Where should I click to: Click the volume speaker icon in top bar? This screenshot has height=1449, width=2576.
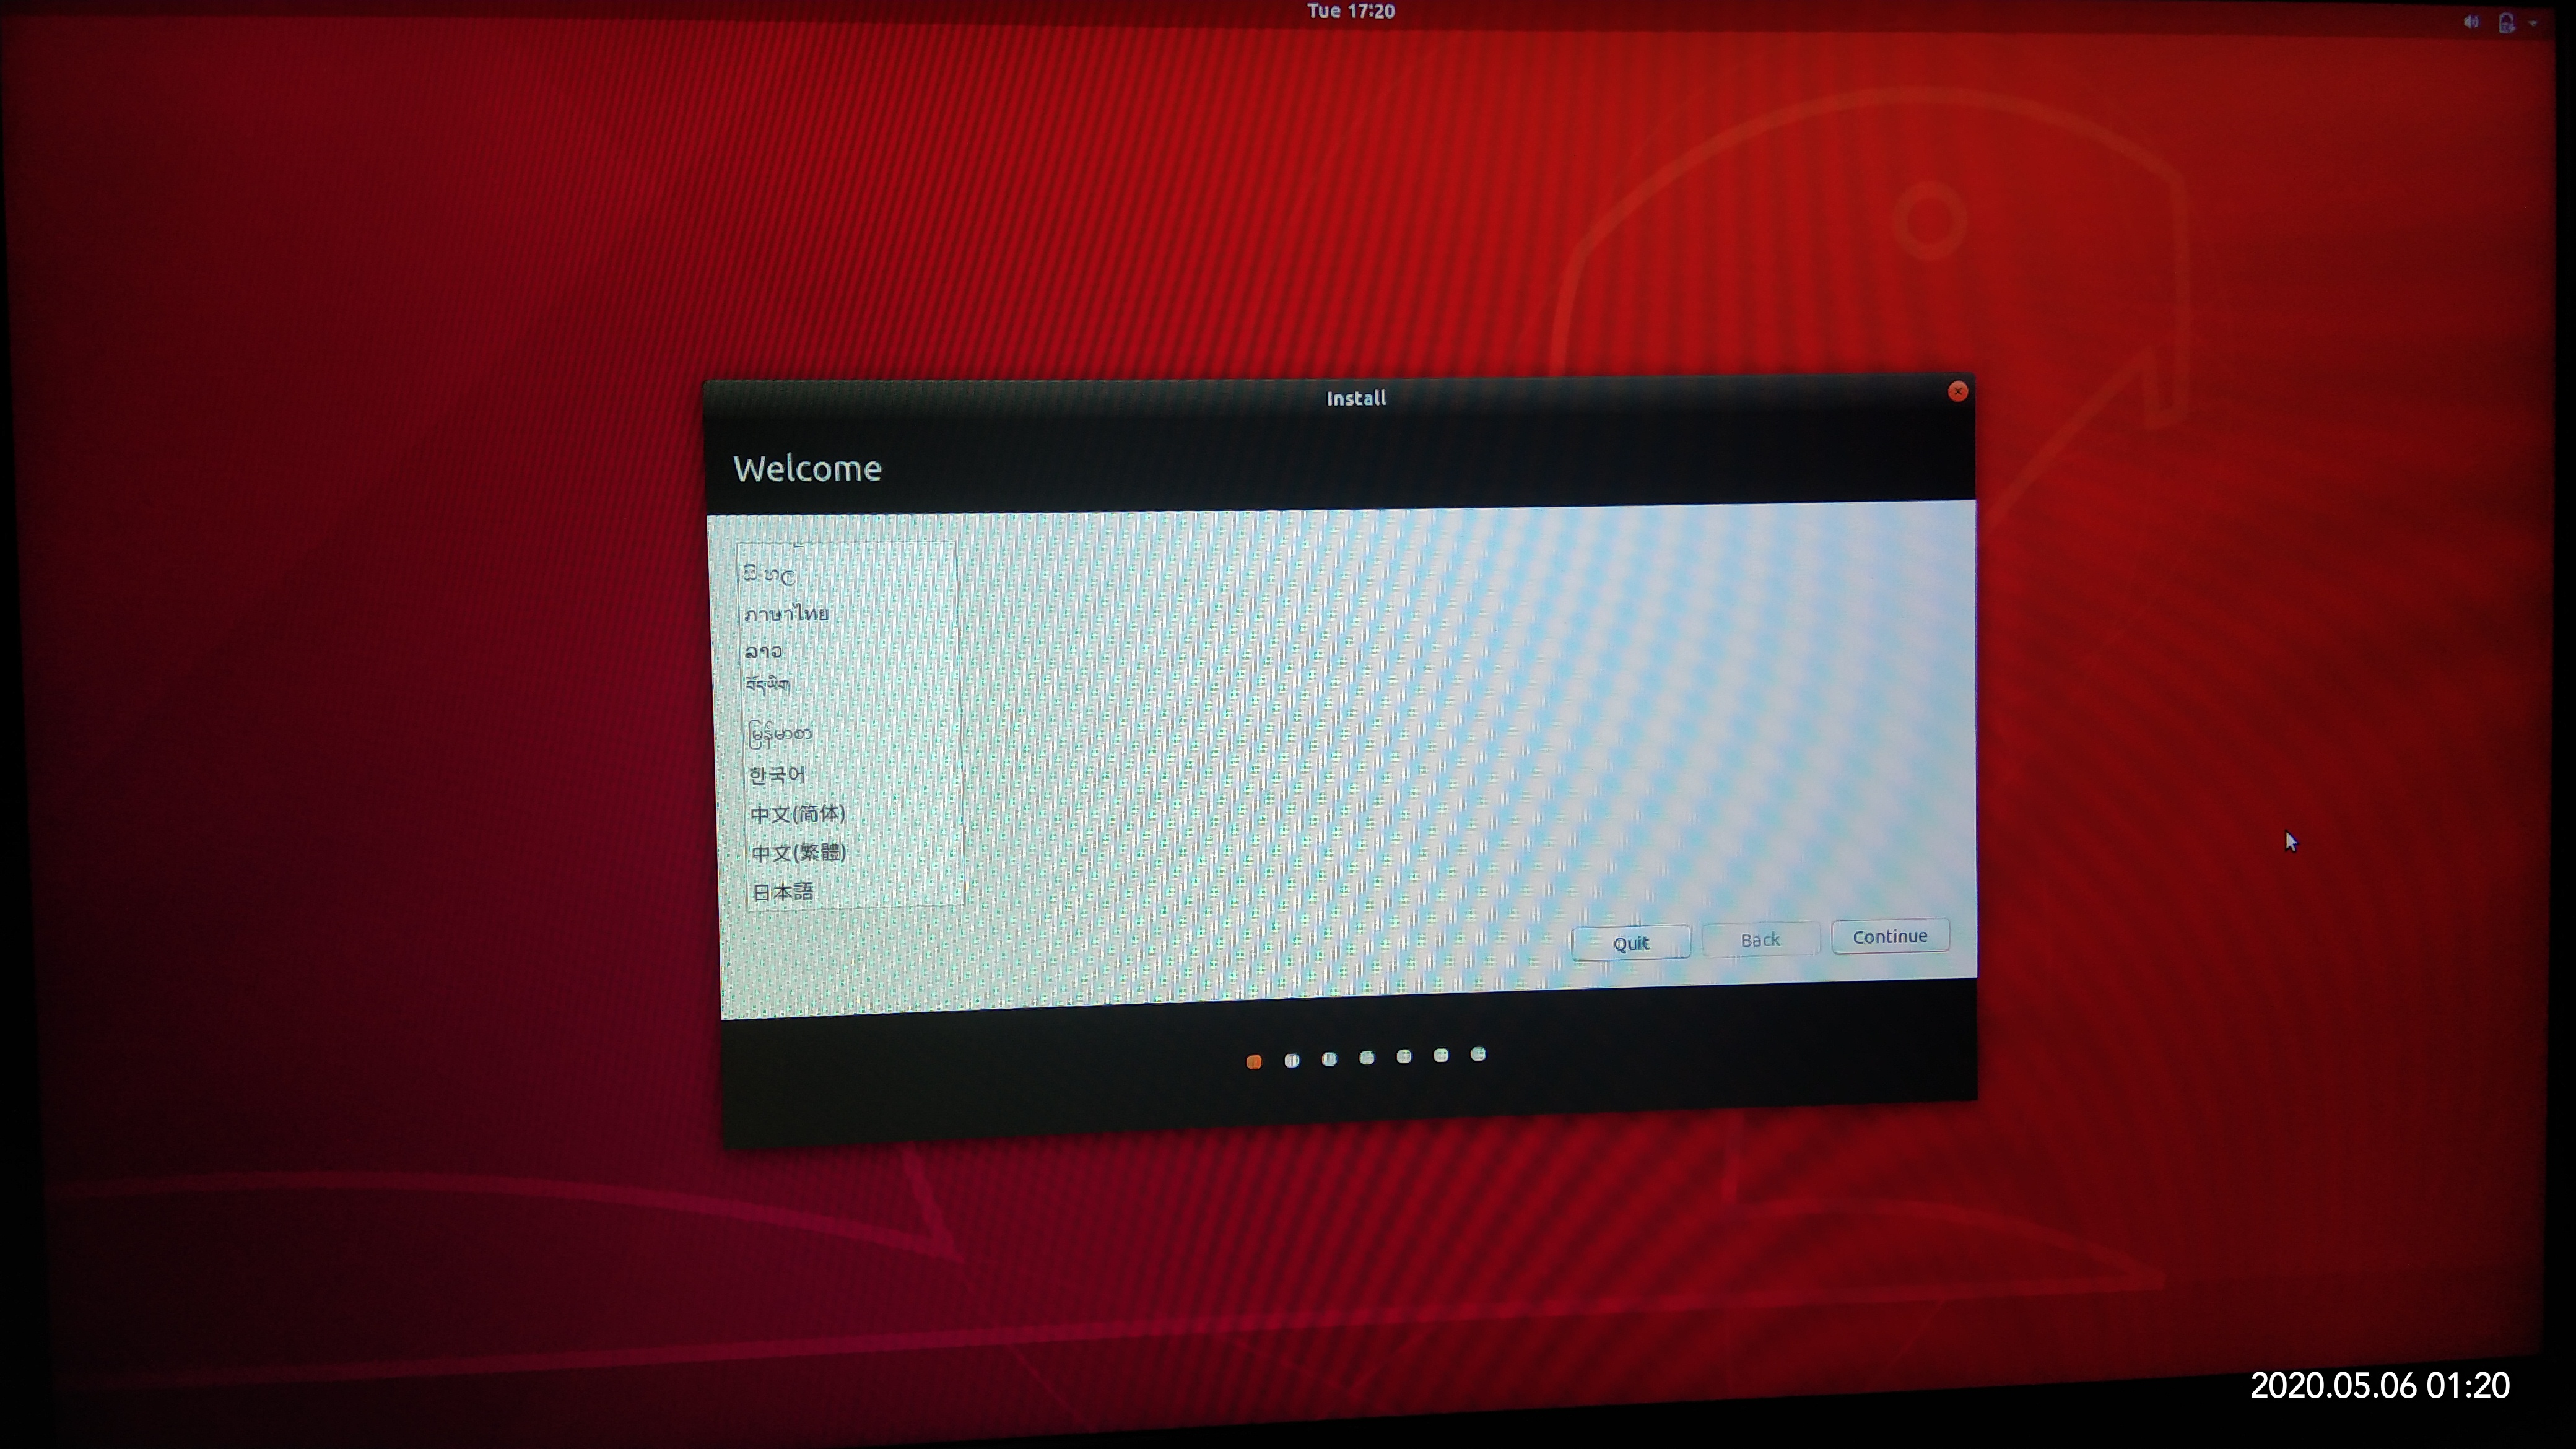tap(2471, 22)
